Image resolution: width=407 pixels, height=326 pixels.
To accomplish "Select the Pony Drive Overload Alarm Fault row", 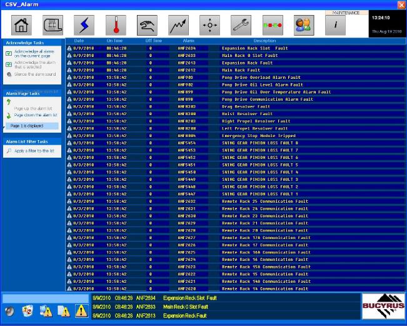I will [236, 78].
